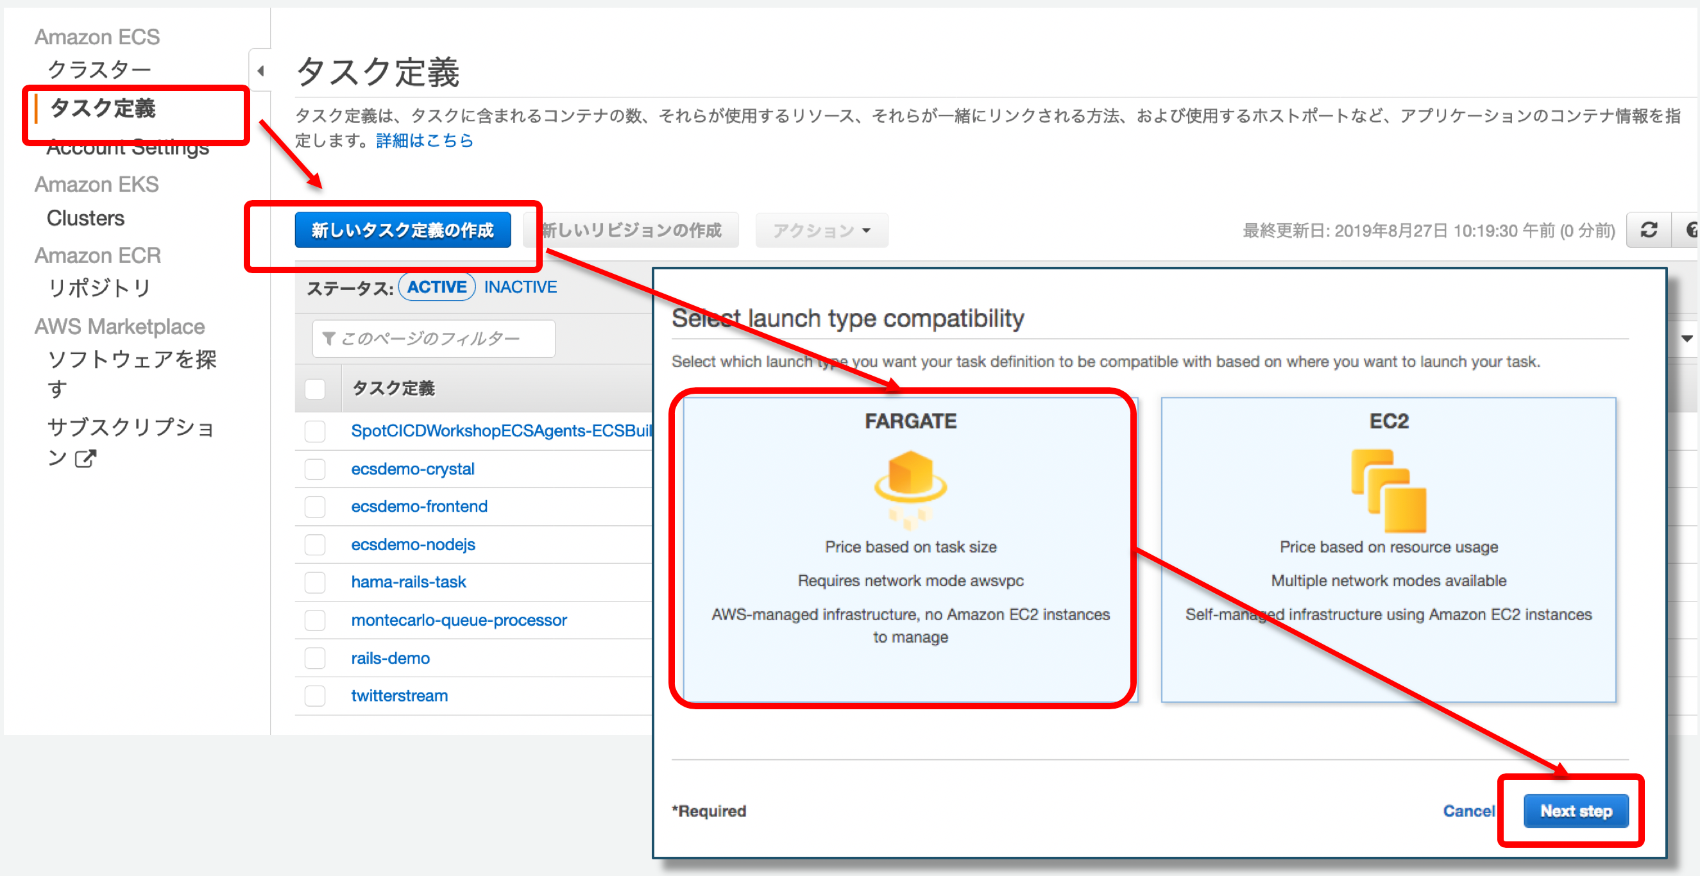
Task: Collapse the left navigation sidebar arrow
Action: coord(260,71)
